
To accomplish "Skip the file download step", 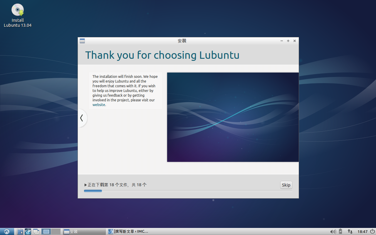I will click(286, 185).
